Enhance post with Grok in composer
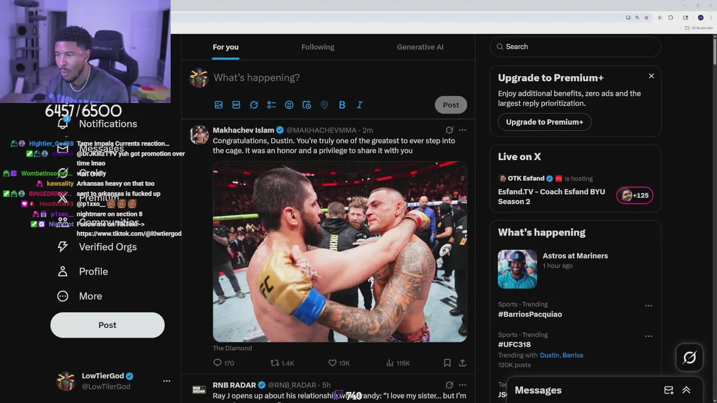The height and width of the screenshot is (403, 717). pos(254,105)
